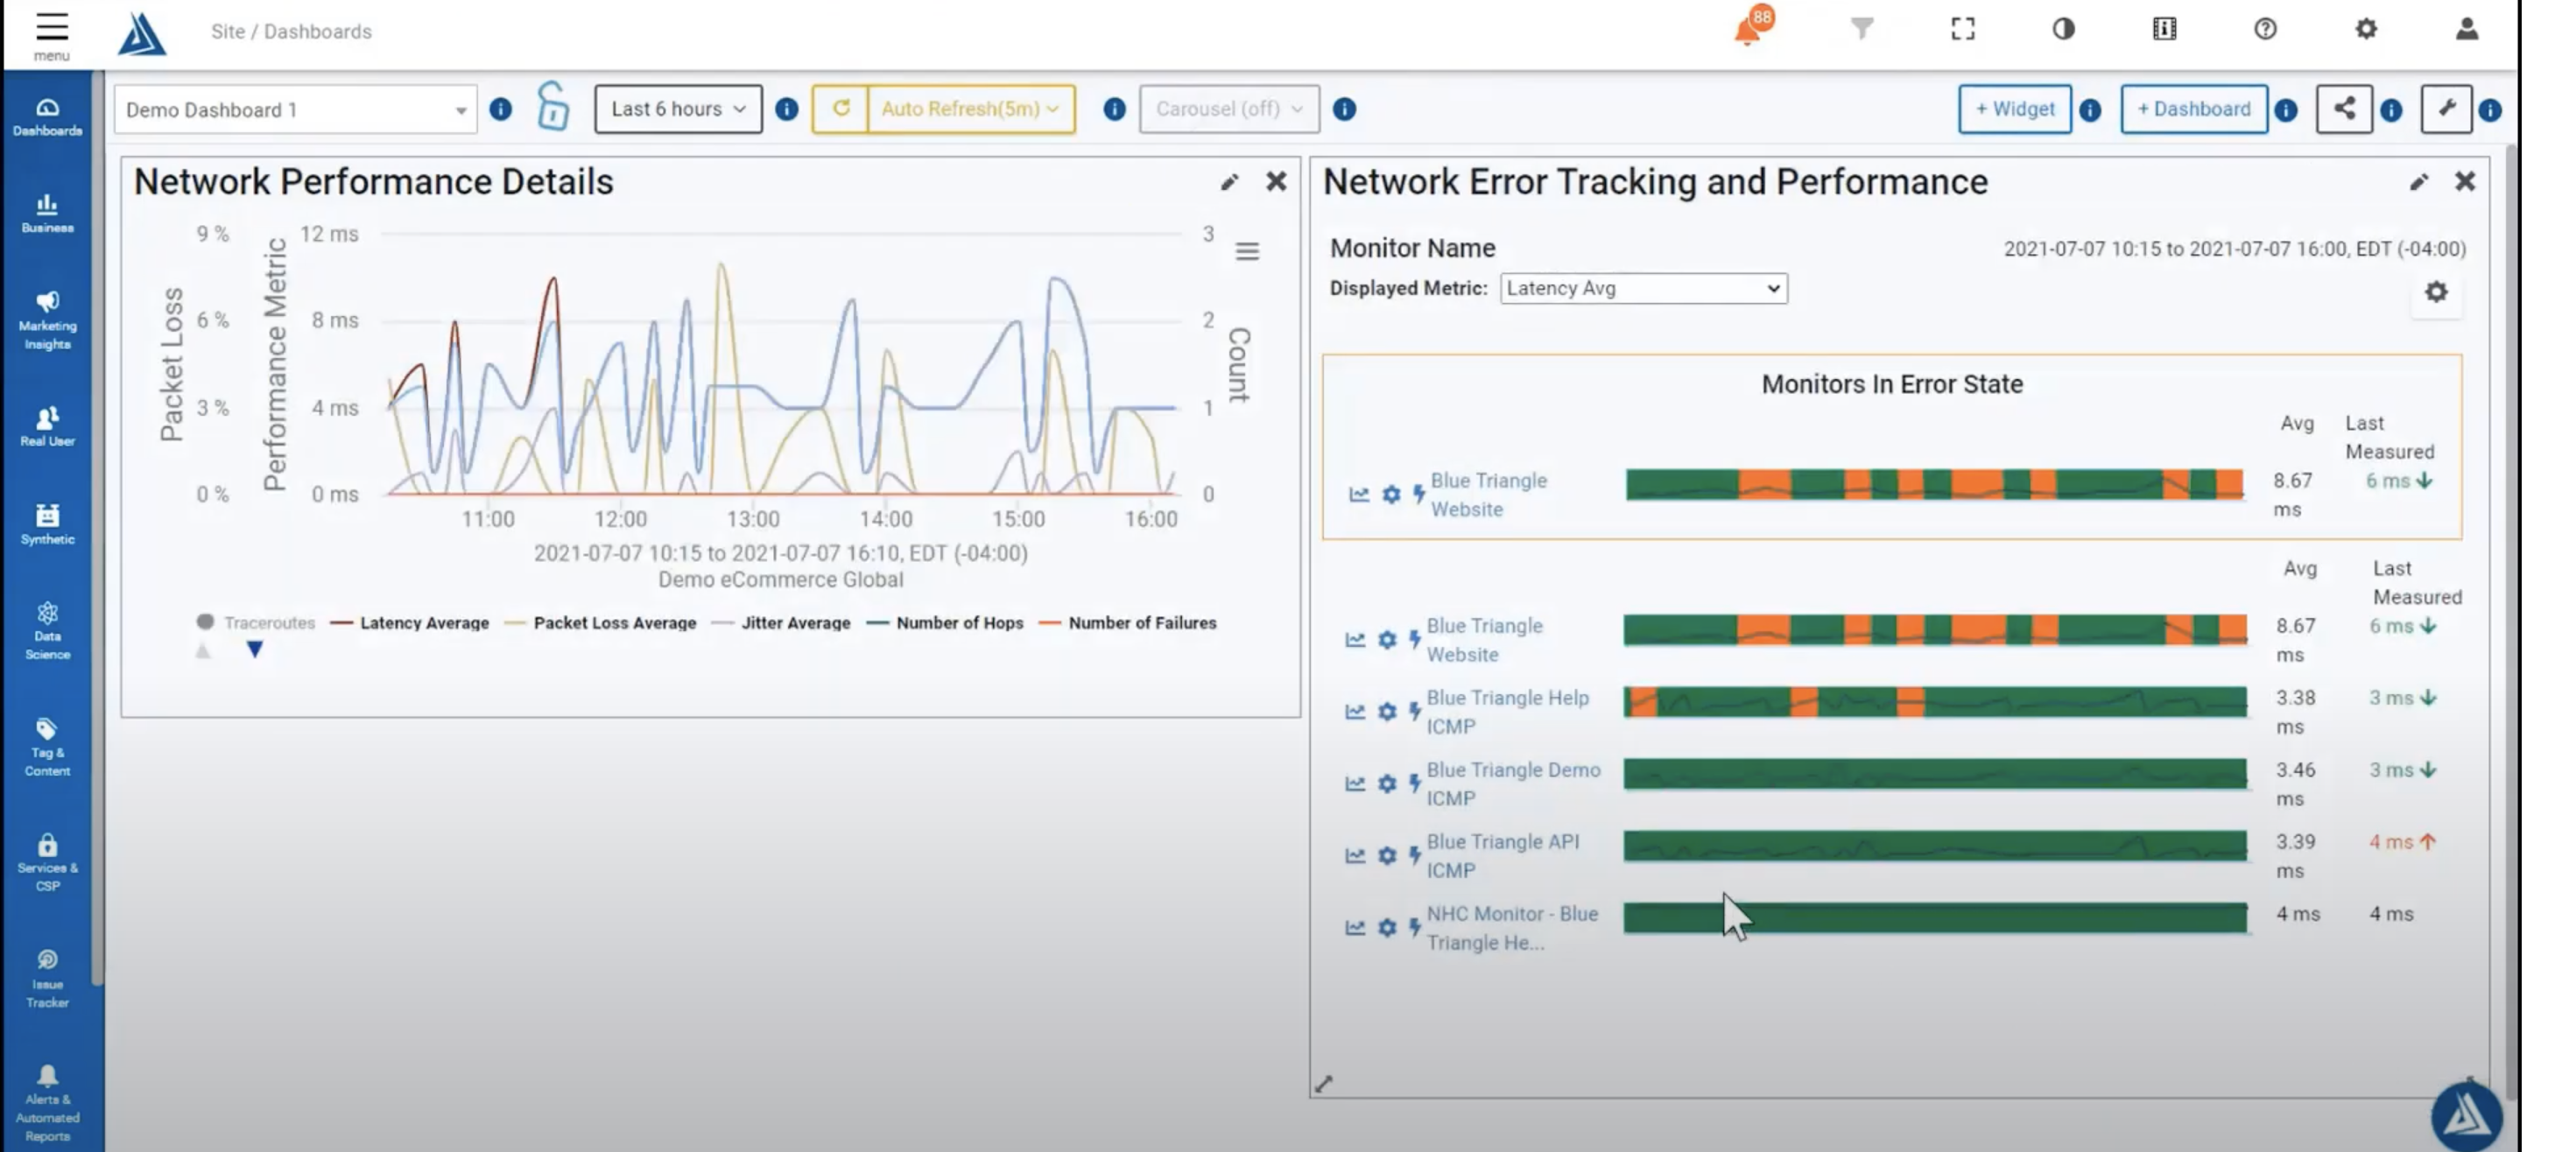Open Blue Triangle Website link in error state box
The width and height of the screenshot is (2576, 1152).
click(1488, 494)
